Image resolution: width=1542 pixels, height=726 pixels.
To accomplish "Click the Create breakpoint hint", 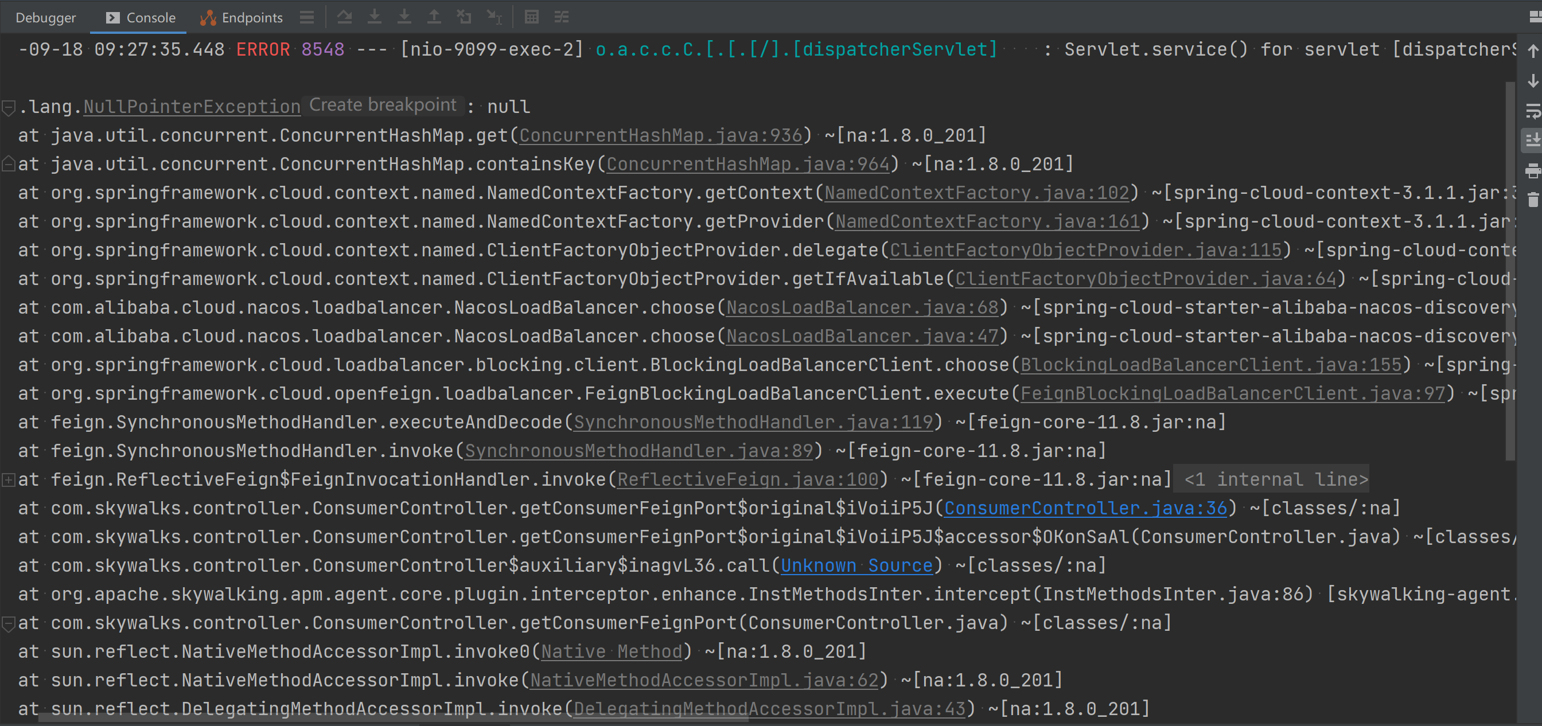I will click(383, 106).
